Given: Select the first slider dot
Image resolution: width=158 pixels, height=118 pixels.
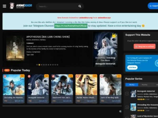Looking at the screenshot, I should click(37, 65).
